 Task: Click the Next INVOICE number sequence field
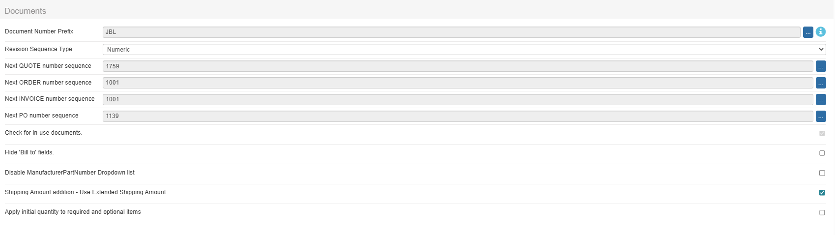(458, 99)
